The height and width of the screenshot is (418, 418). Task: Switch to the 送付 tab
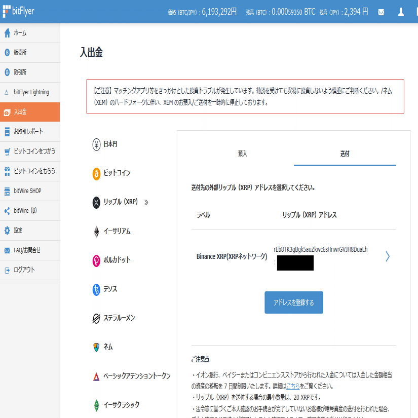point(345,154)
